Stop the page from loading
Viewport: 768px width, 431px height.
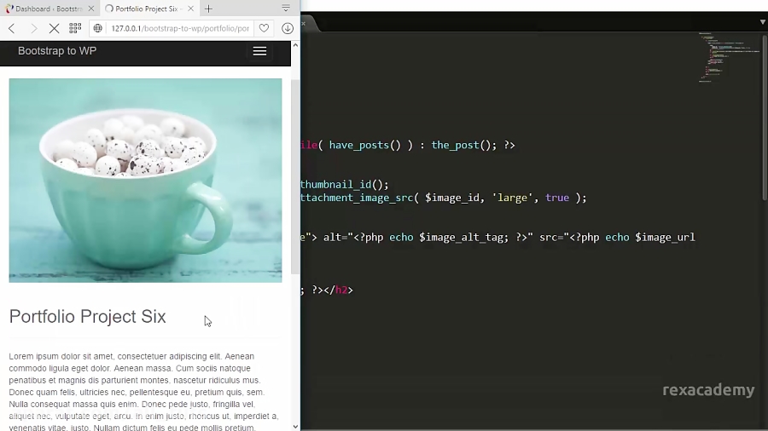(x=54, y=28)
